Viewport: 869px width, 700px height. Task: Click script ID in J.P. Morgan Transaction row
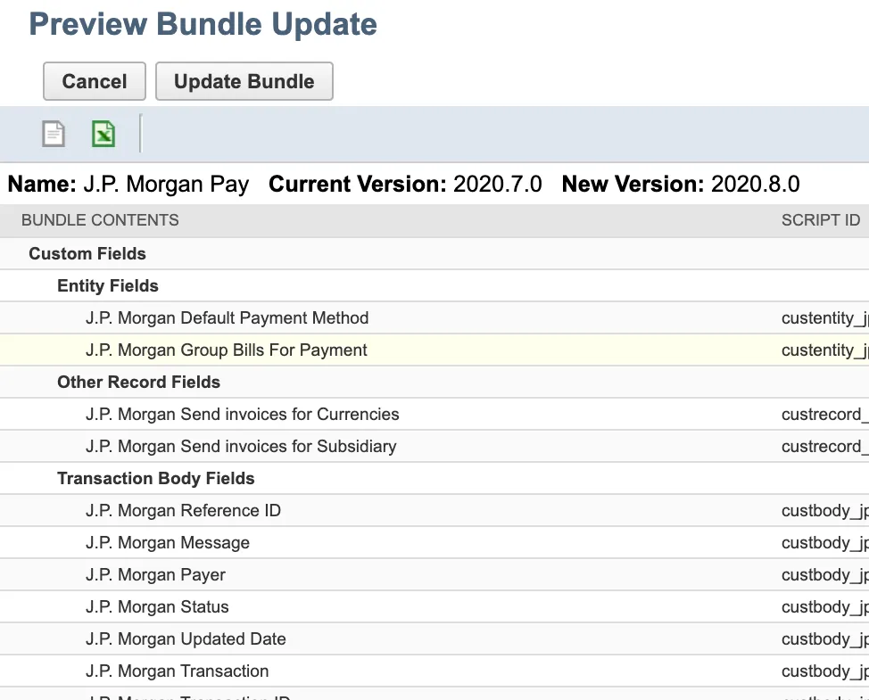(x=824, y=671)
